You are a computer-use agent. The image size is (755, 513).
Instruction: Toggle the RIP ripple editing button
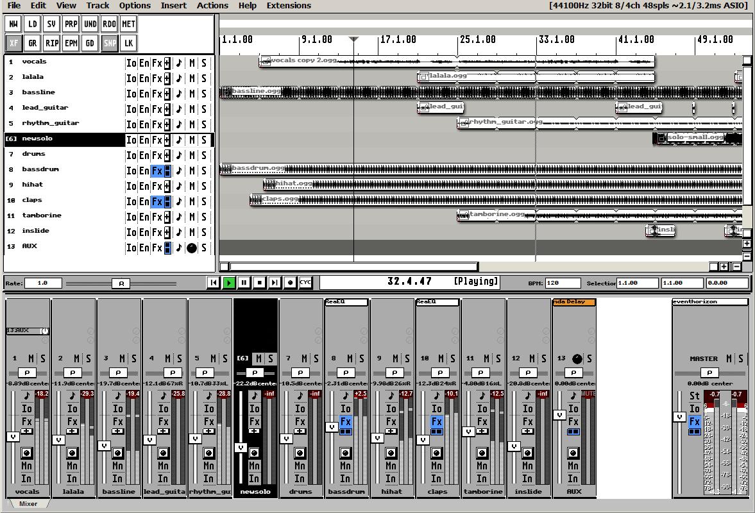click(51, 44)
